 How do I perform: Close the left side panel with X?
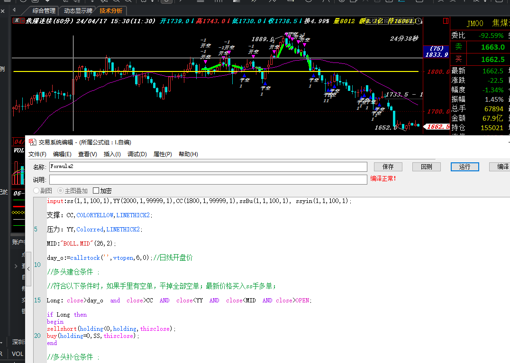click(x=2, y=11)
